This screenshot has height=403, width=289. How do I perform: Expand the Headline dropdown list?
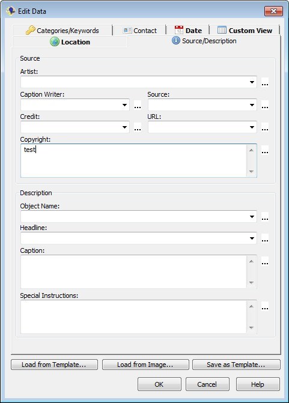coord(252,238)
